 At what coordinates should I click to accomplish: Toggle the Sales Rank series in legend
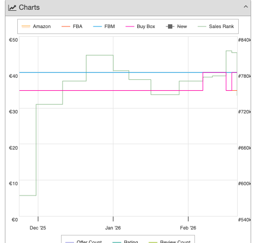[x=216, y=26]
